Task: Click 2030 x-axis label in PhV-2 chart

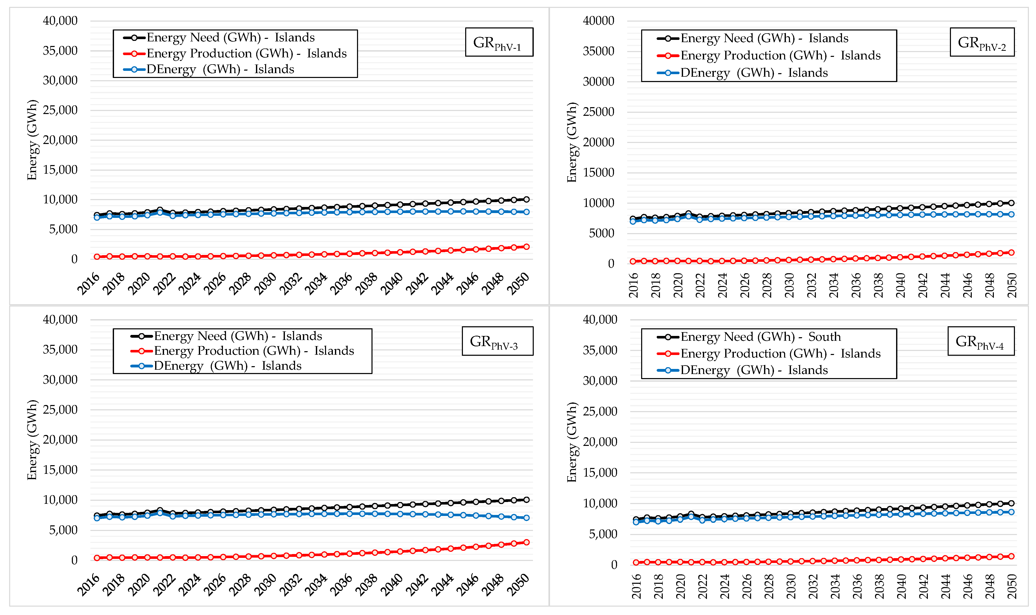Action: tap(789, 285)
